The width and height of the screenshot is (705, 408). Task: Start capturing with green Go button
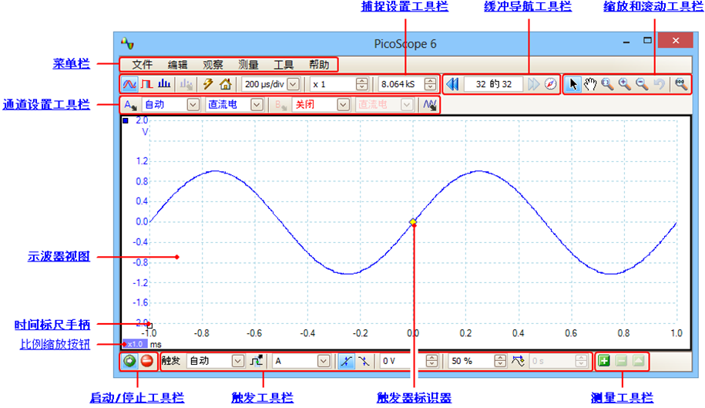pos(129,361)
